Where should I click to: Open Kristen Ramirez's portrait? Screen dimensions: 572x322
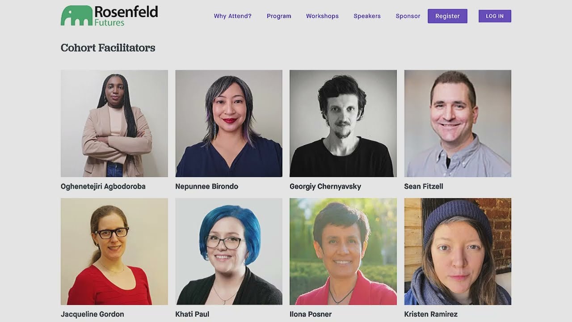[458, 252]
